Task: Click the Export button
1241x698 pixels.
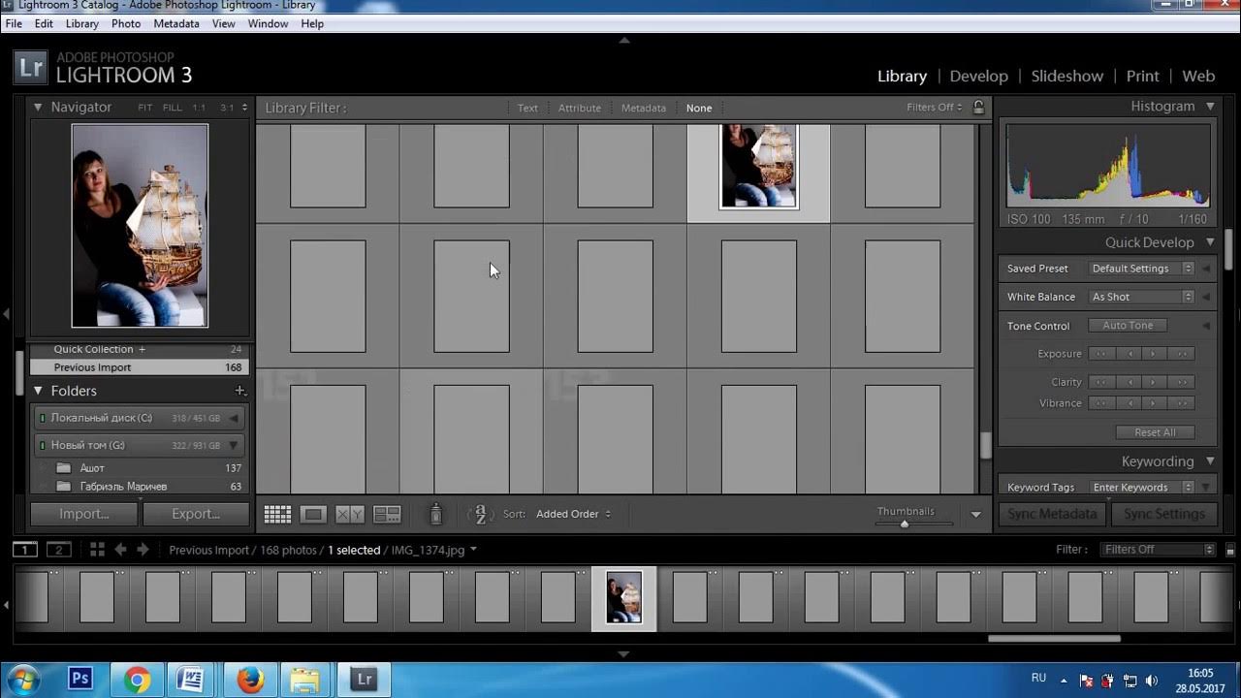Action: (x=196, y=514)
